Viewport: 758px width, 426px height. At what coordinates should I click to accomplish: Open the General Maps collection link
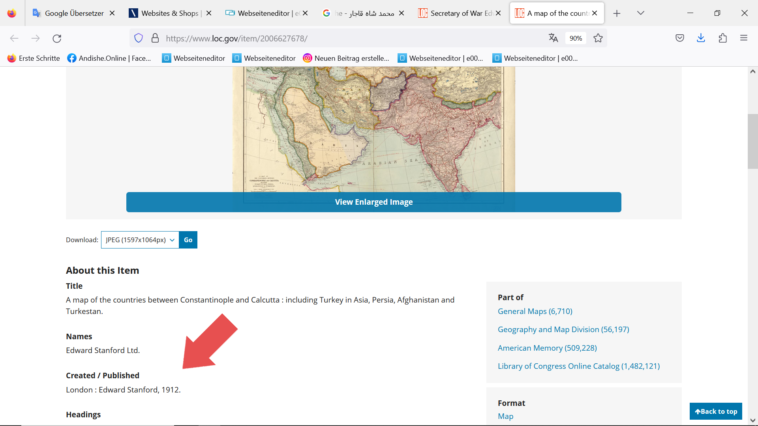[535, 311]
